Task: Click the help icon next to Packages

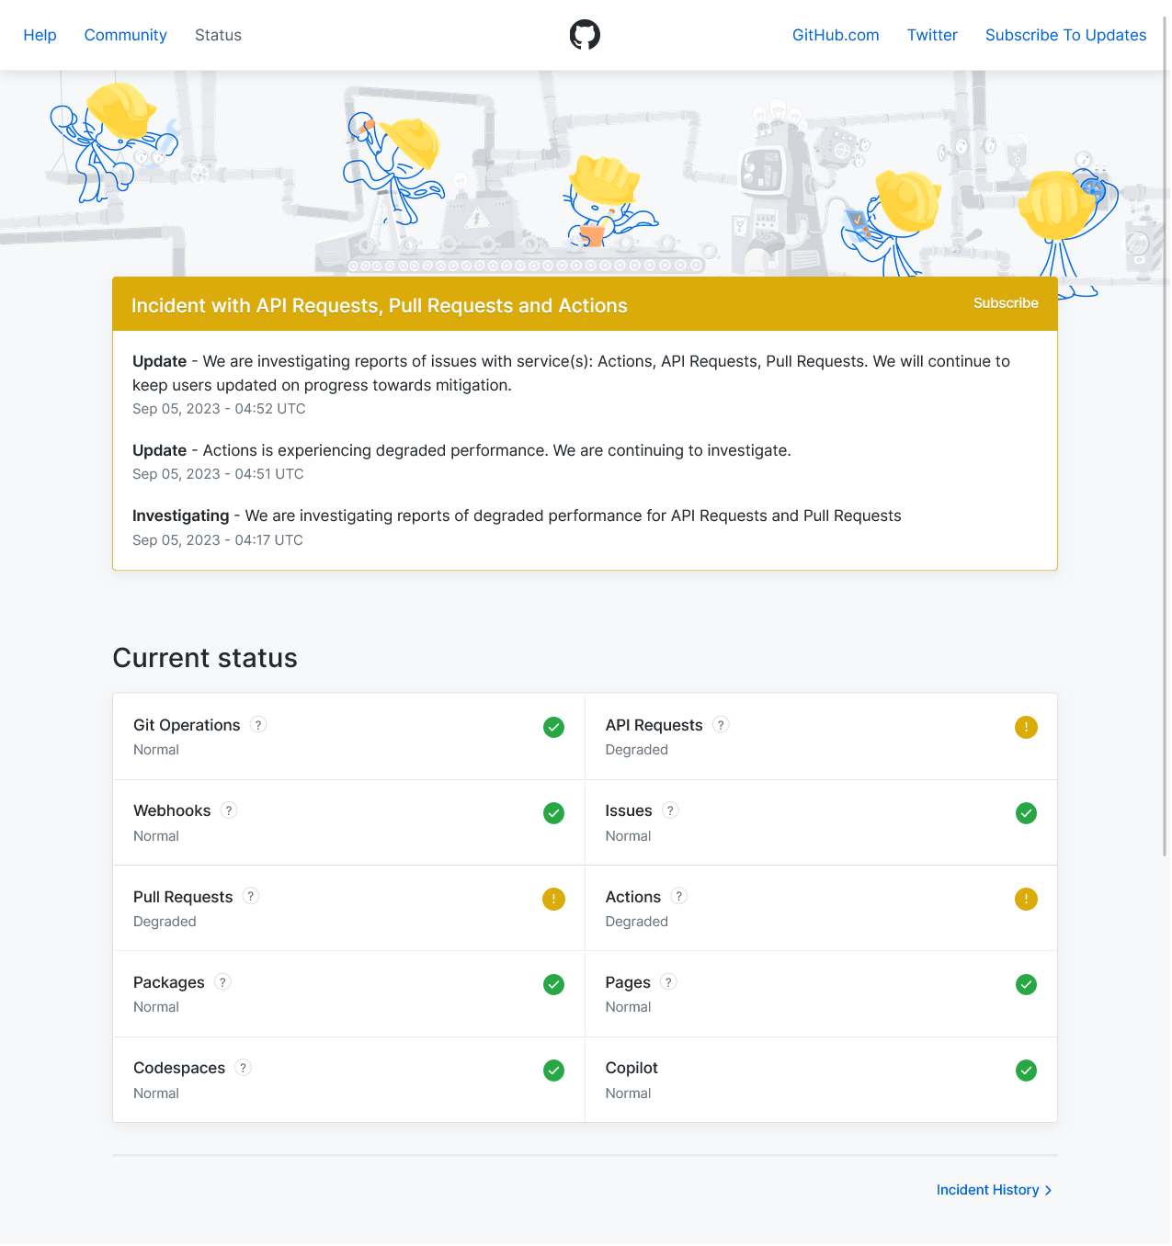Action: (222, 982)
